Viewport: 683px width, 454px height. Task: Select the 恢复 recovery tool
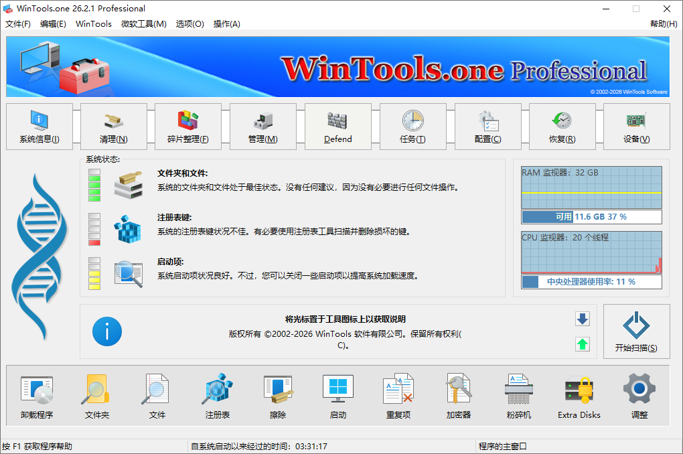coord(561,127)
